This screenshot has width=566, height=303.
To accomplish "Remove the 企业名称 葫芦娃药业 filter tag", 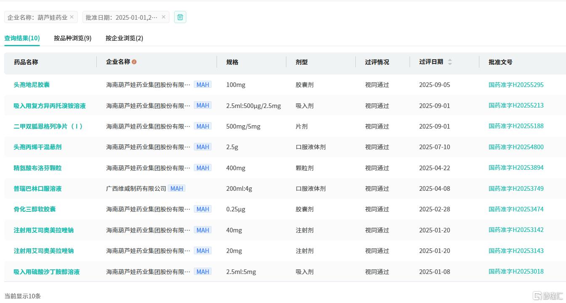I will [x=71, y=17].
